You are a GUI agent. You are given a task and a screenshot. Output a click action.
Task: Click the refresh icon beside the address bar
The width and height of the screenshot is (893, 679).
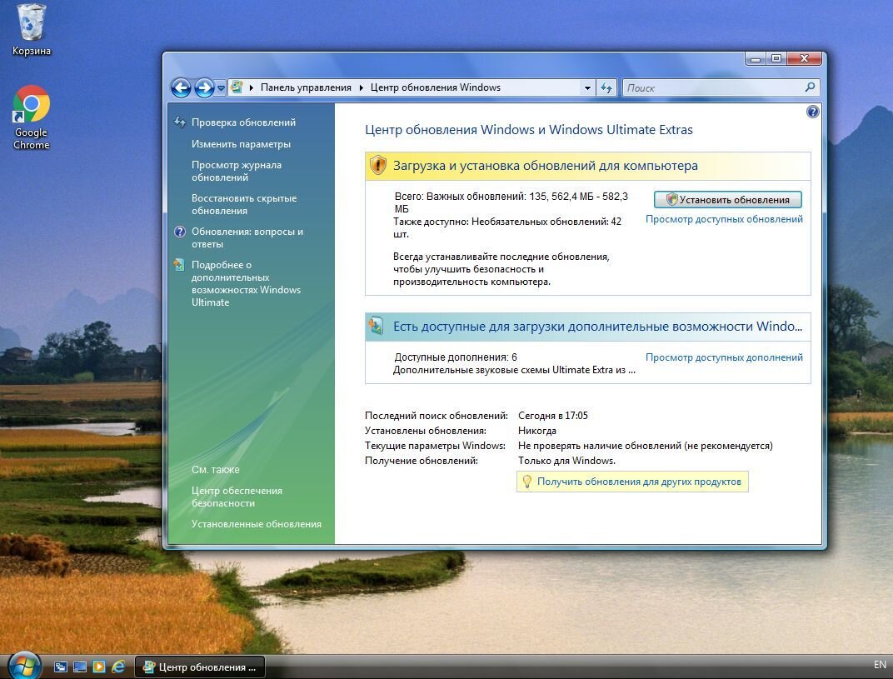click(x=607, y=87)
